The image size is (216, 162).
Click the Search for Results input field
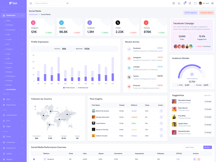click(x=50, y=3)
